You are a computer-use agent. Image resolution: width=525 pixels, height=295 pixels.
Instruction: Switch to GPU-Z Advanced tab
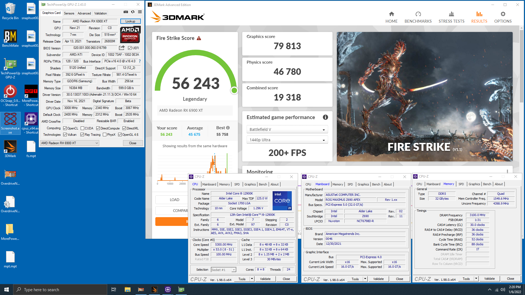[x=84, y=13]
